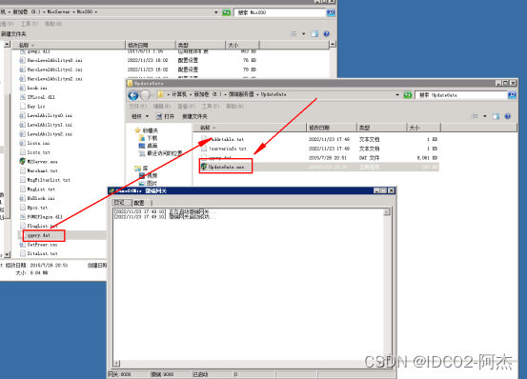Select the UpdateGate.exe application file
Viewport: 527px width, 379px height.
(x=226, y=167)
